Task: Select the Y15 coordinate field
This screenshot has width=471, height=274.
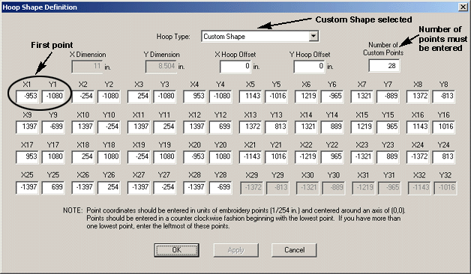Action: pyautogui.click(x=388, y=127)
